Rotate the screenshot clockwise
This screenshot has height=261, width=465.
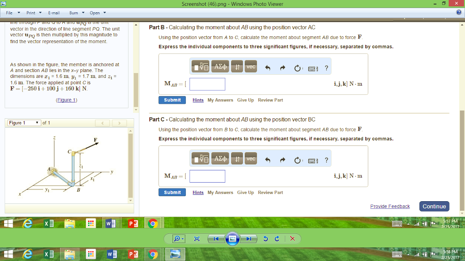click(277, 239)
